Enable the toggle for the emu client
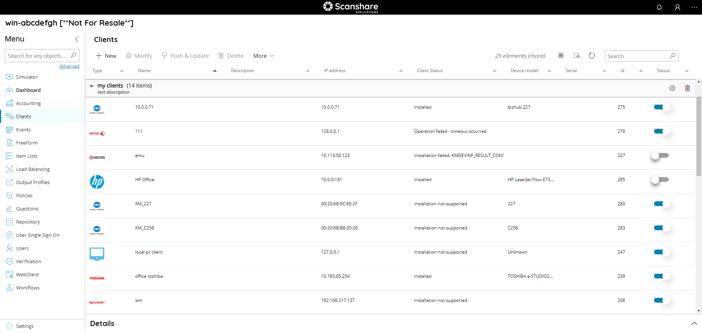Image resolution: width=702 pixels, height=333 pixels. (660, 155)
